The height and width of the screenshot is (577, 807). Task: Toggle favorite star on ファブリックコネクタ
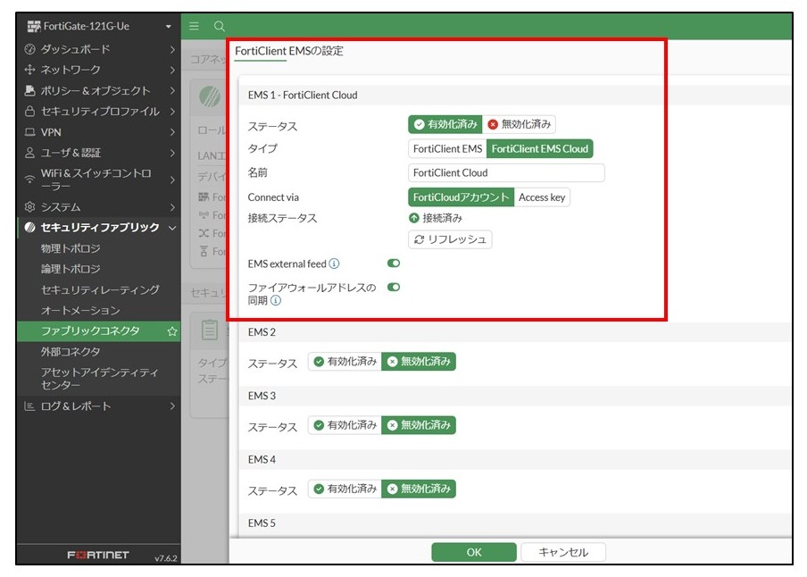coord(172,331)
